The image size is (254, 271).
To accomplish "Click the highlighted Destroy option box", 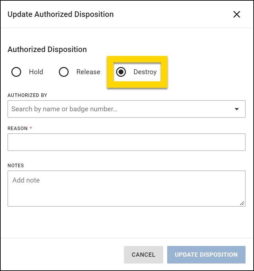I will pyautogui.click(x=138, y=72).
